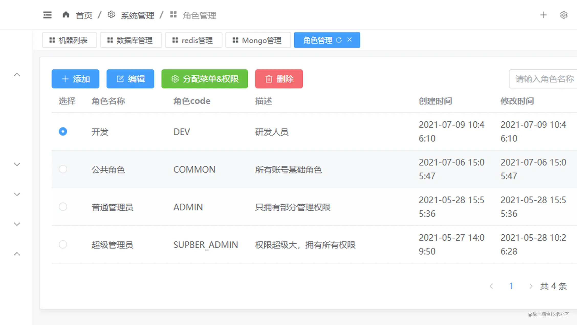The width and height of the screenshot is (577, 325).
Task: Open settings gear icon at top right
Action: coord(563,15)
